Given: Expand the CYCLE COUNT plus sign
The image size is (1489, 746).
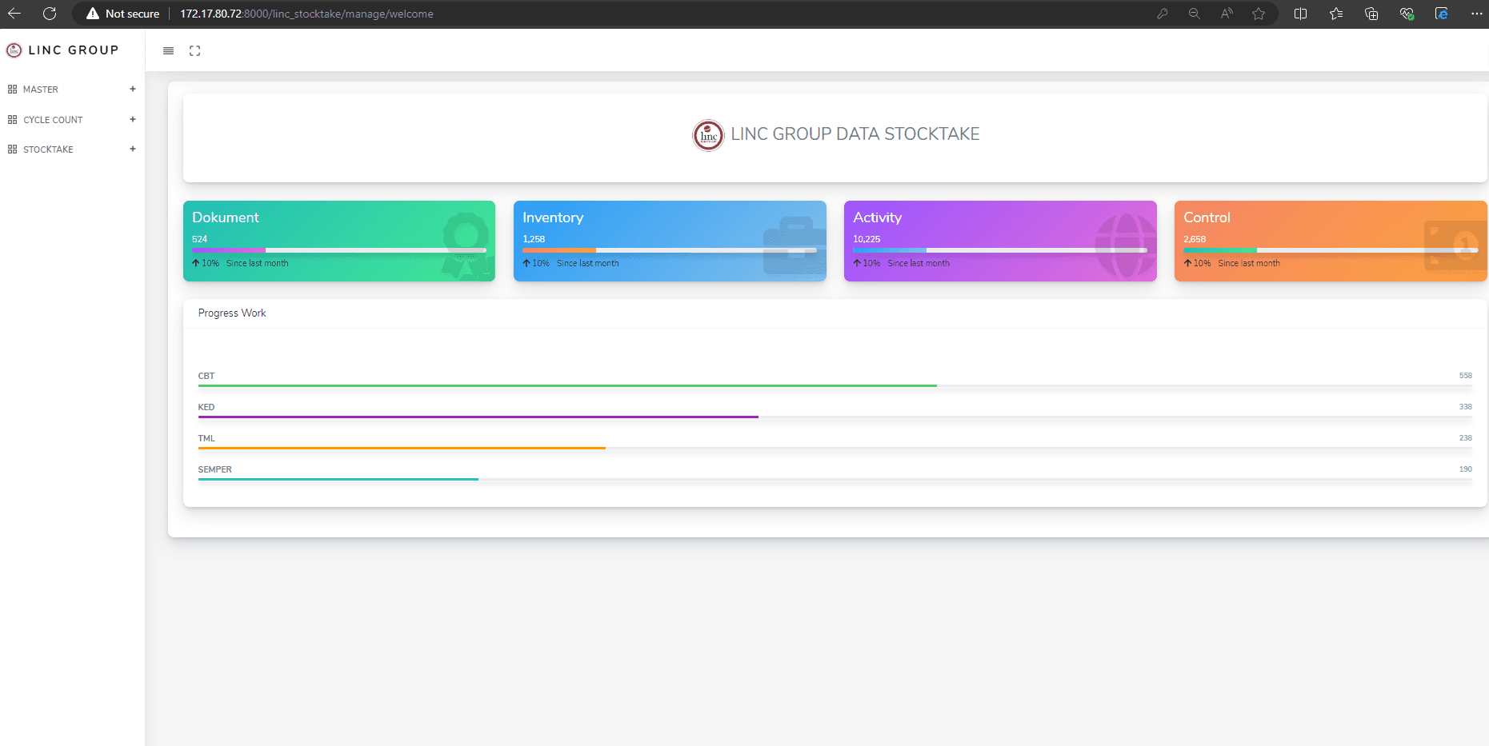Looking at the screenshot, I should tap(133, 119).
